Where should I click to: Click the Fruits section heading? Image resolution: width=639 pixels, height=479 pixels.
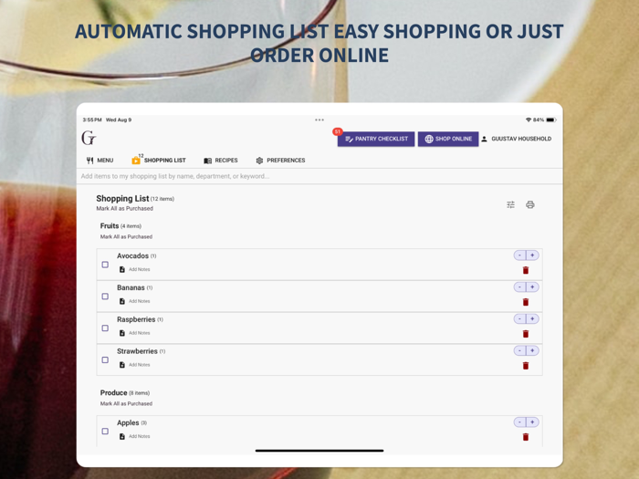click(110, 226)
